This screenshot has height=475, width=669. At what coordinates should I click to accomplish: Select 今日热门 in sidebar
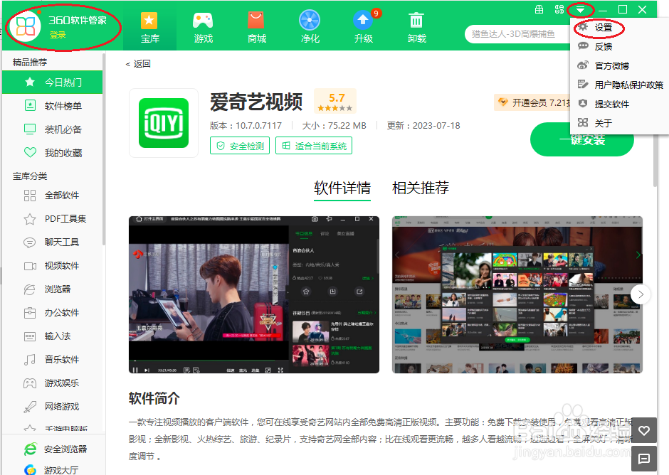pos(52,82)
